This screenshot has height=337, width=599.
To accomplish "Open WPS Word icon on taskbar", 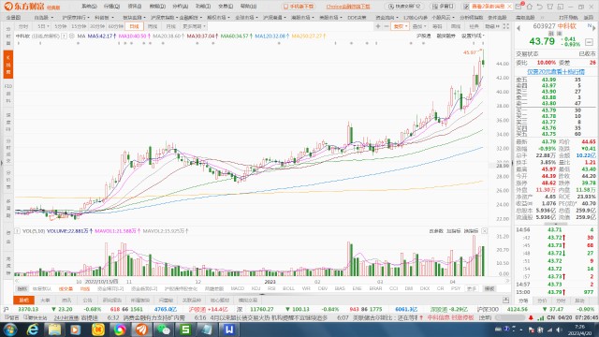I will pos(228,330).
